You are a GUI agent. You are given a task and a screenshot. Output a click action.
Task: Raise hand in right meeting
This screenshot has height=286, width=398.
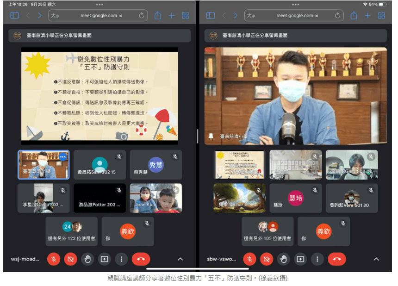284,259
